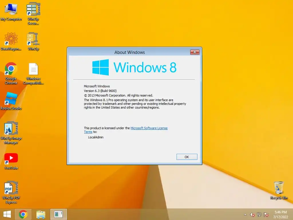Open the Start menu from the taskbar
The width and height of the screenshot is (293, 220).
click(7, 214)
